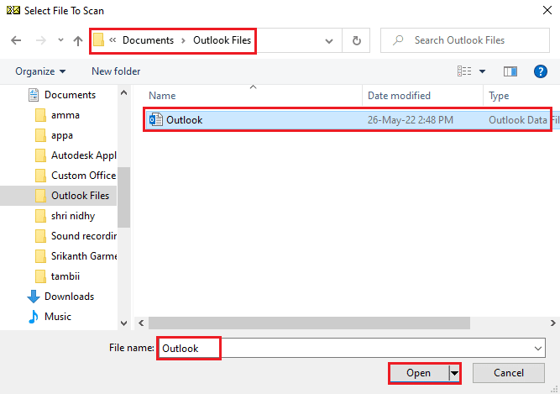Select Documents in the navigation tree
This screenshot has width=560, height=394.
pyautogui.click(x=70, y=95)
